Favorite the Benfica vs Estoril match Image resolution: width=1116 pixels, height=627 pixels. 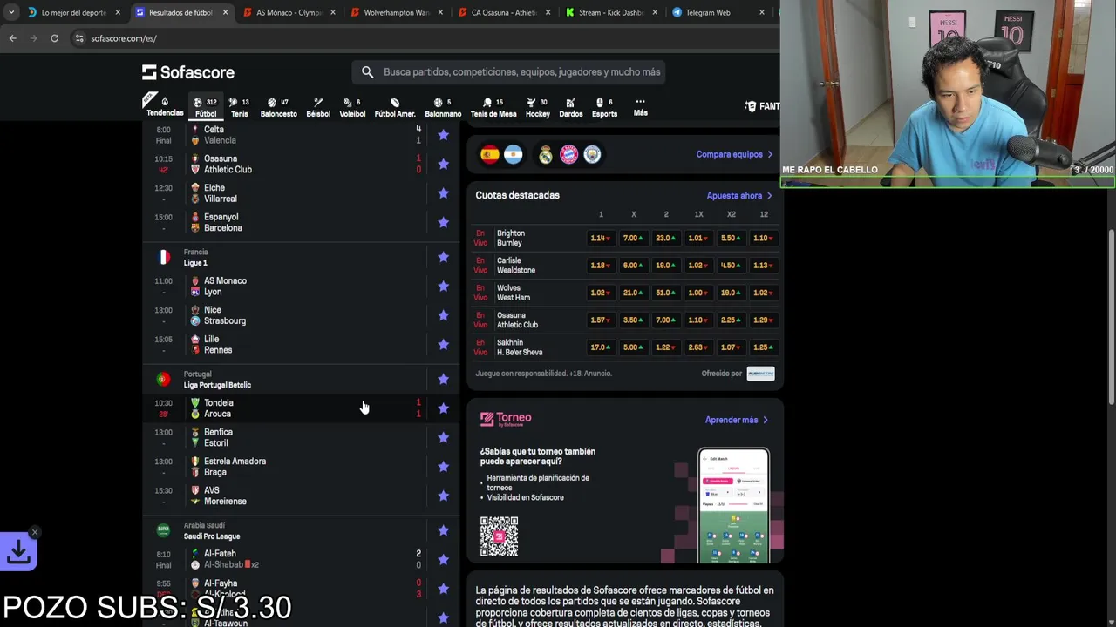[443, 437]
